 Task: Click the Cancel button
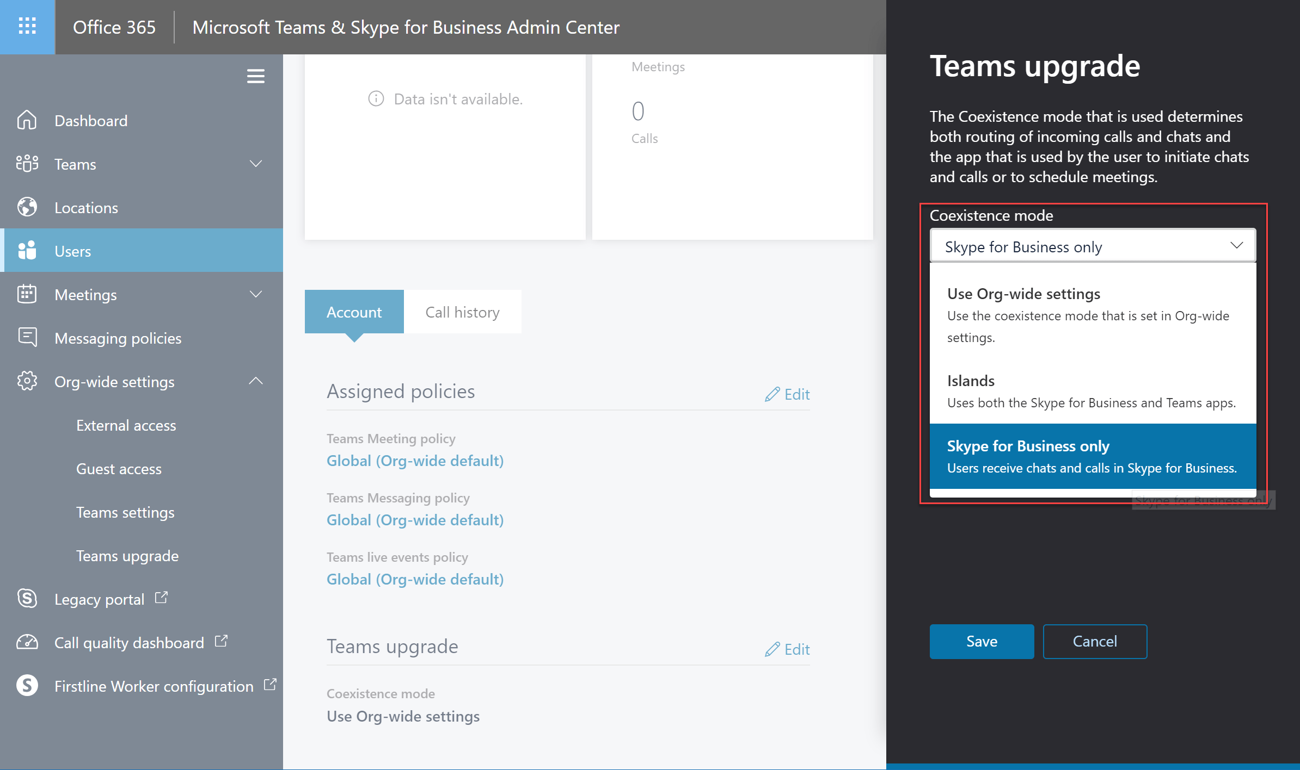[x=1095, y=641]
